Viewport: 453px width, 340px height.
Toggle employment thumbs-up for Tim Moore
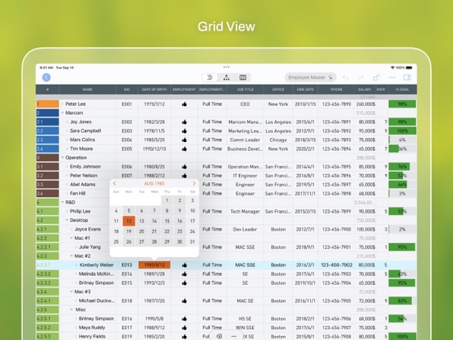[185, 149]
